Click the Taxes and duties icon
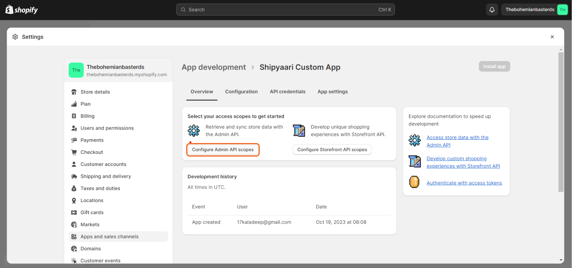The image size is (572, 268). tap(74, 189)
